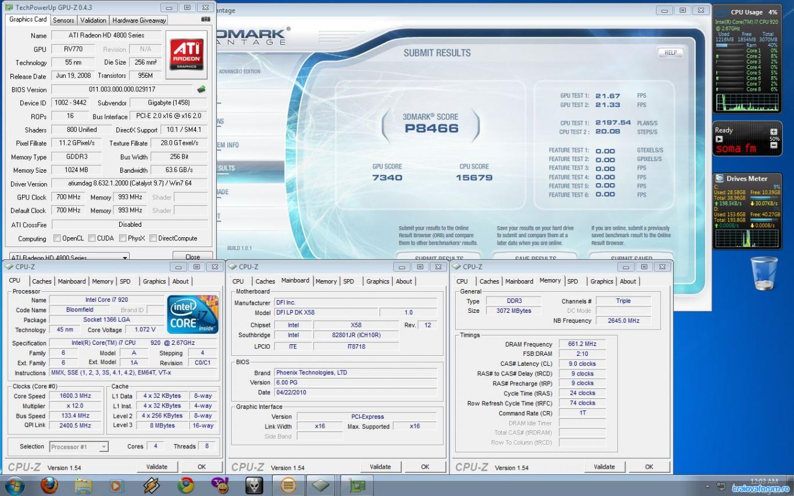Click the 3DMark score P8466
Image resolution: width=794 pixels, height=496 pixels.
click(x=431, y=129)
